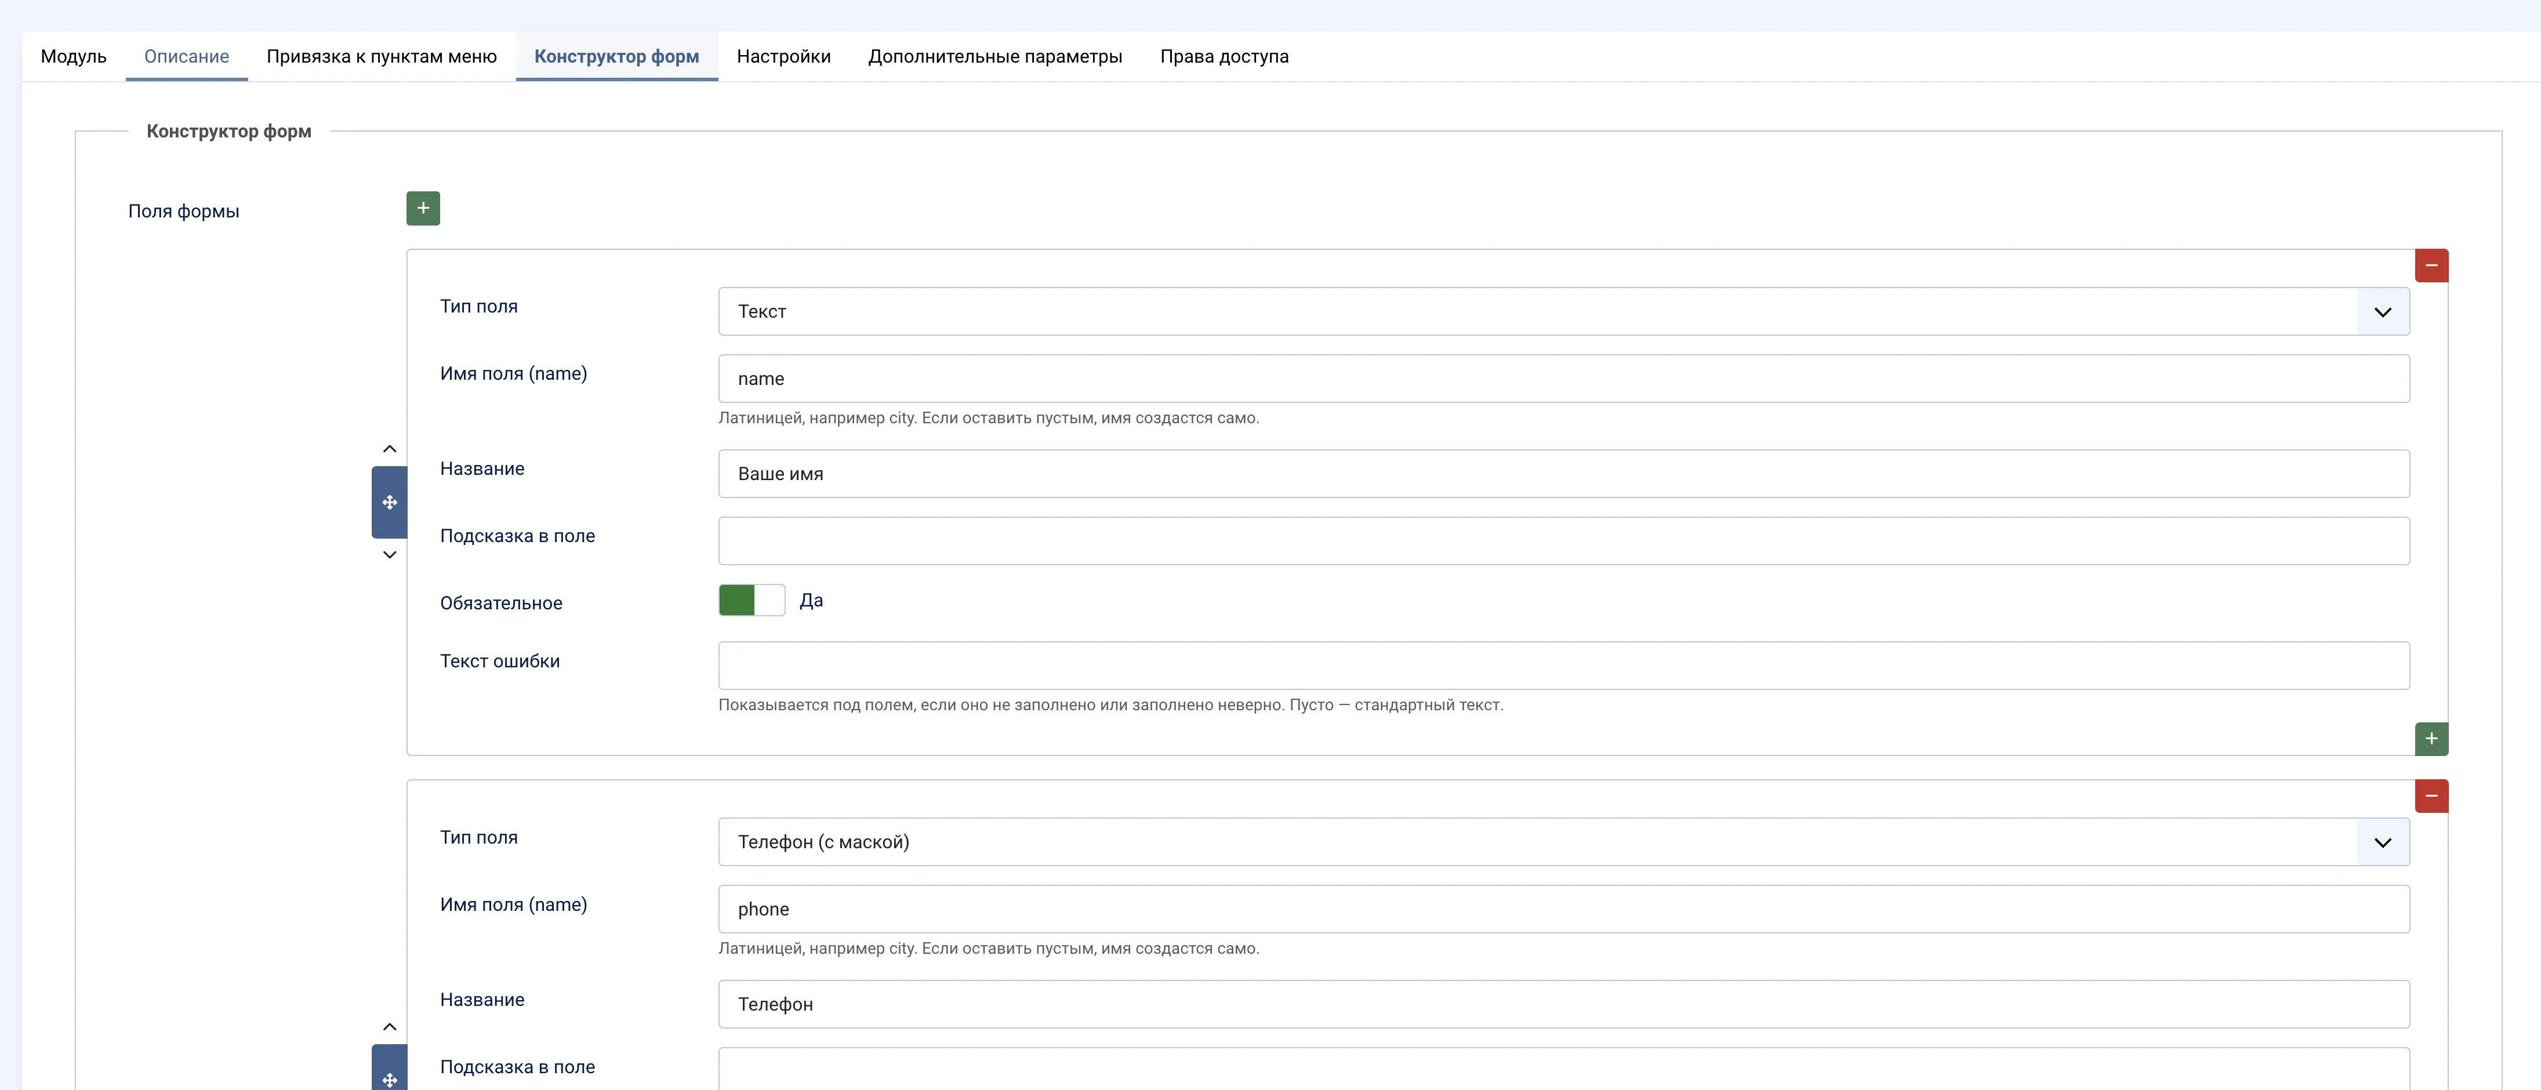
Task: Remove the 'name' field block
Action: 2431,266
